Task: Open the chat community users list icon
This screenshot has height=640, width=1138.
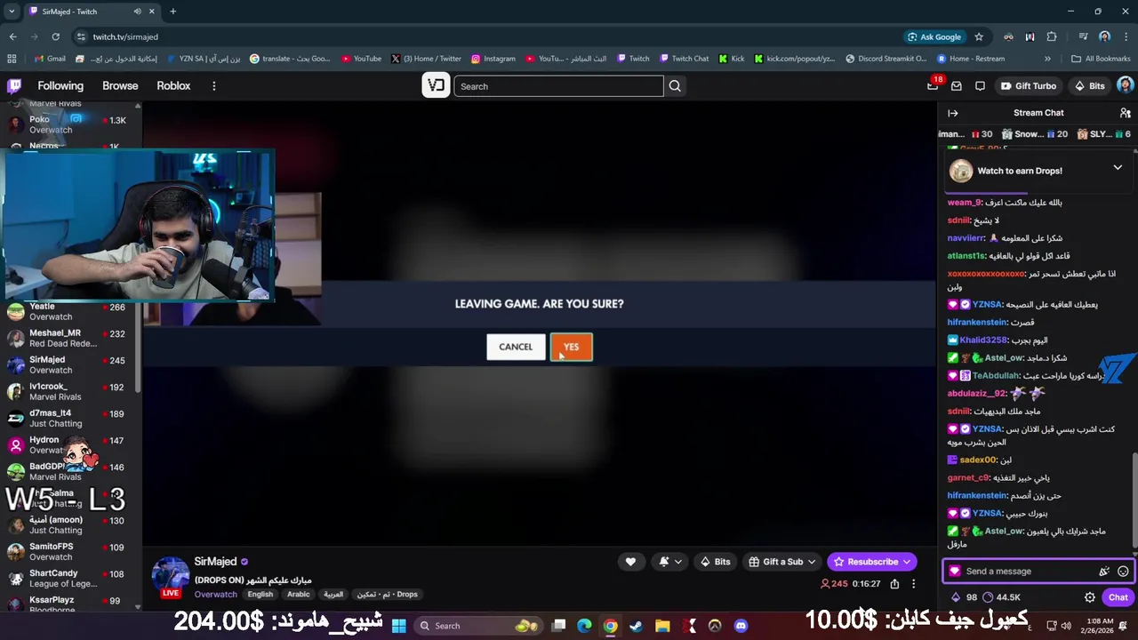Action: coord(1125,113)
